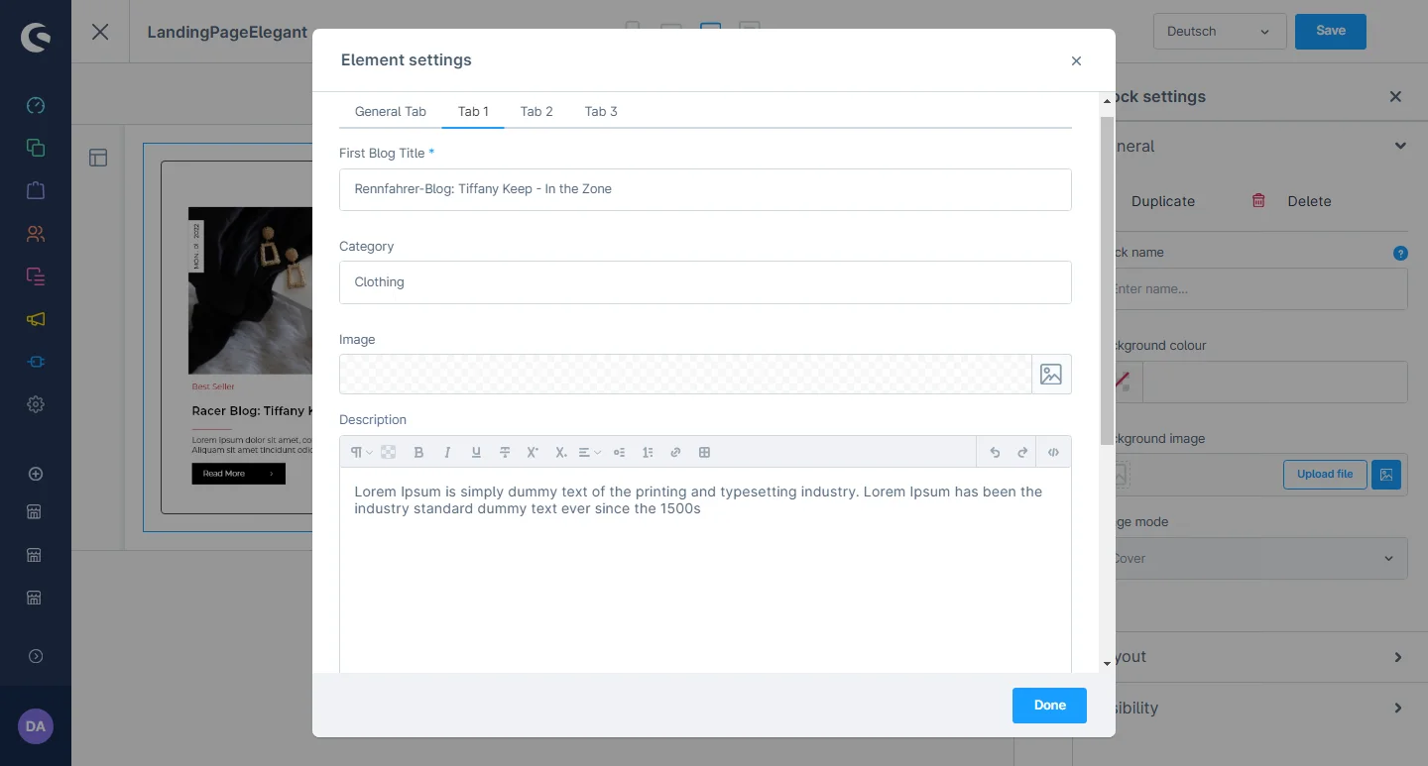Insert an unordered bullet list
This screenshot has width=1428, height=766.
point(619,453)
